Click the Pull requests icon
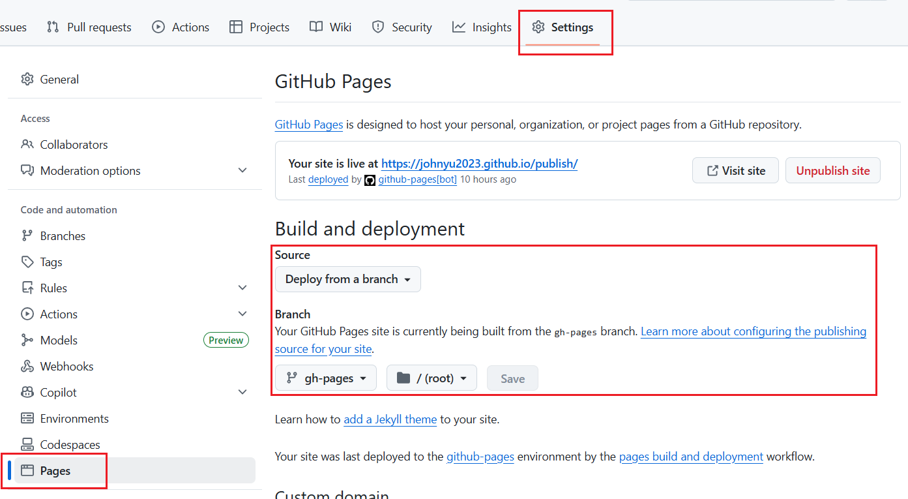Screen dimensions: 908x499 pos(53,27)
